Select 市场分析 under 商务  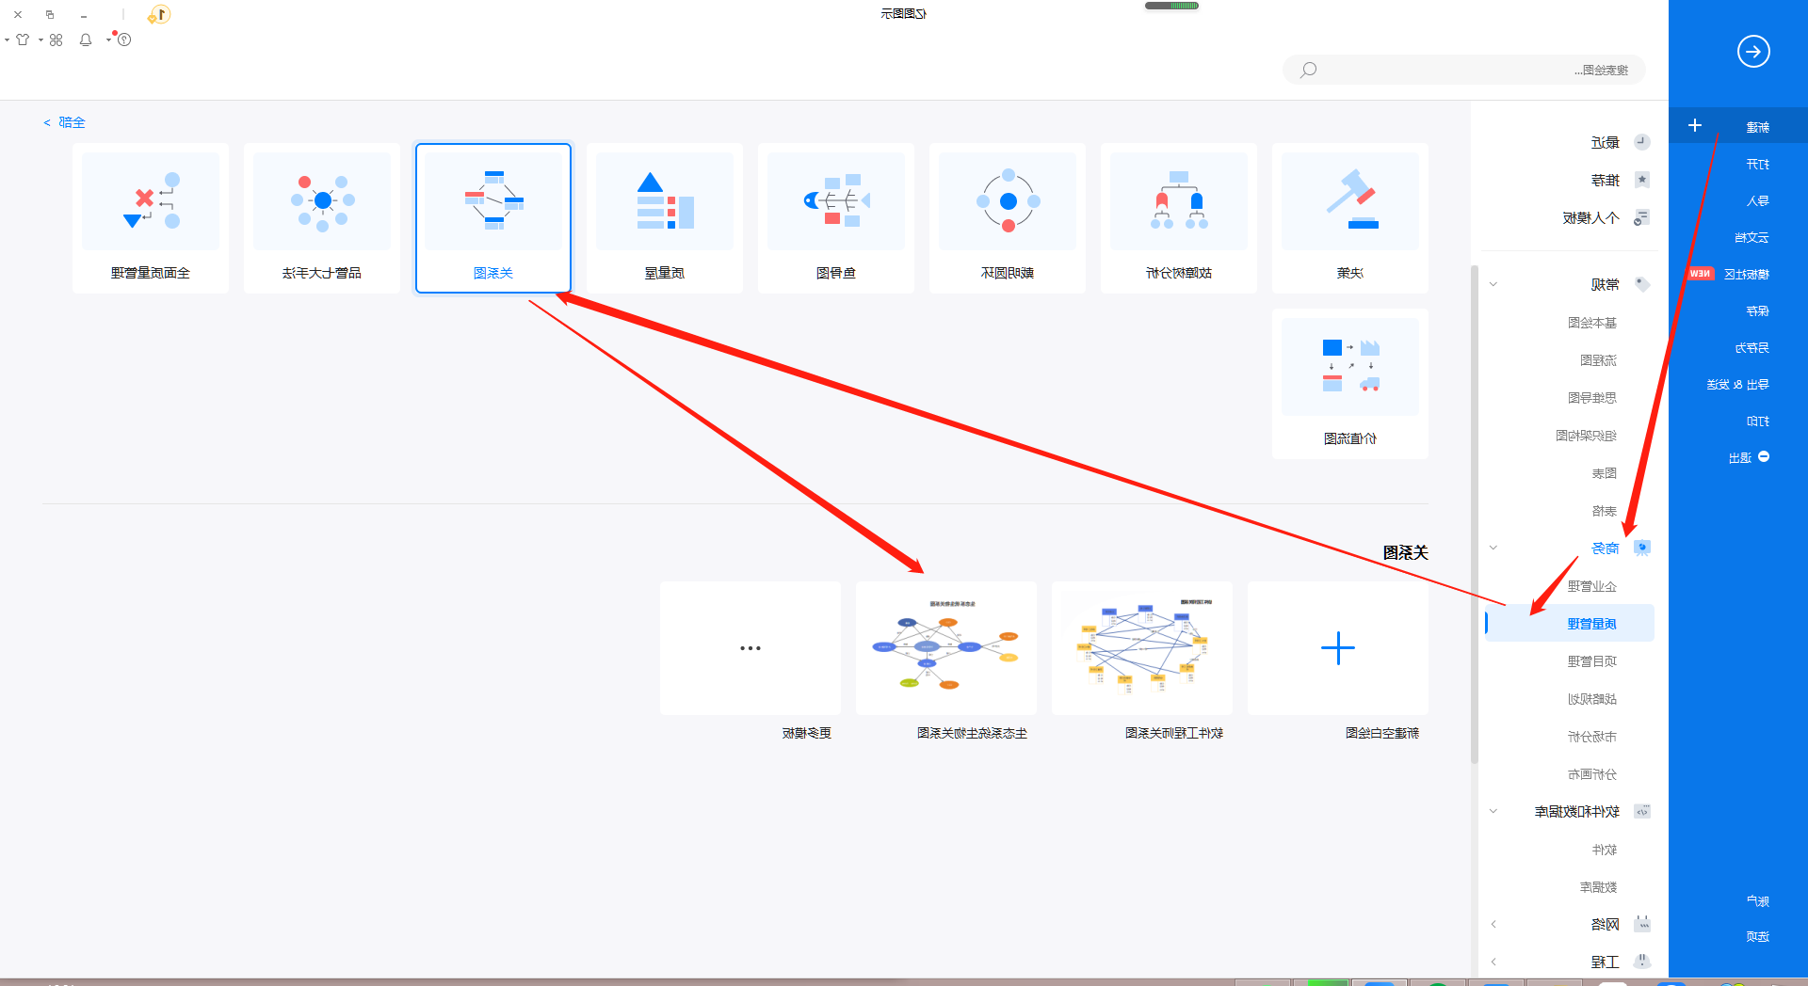1592,737
